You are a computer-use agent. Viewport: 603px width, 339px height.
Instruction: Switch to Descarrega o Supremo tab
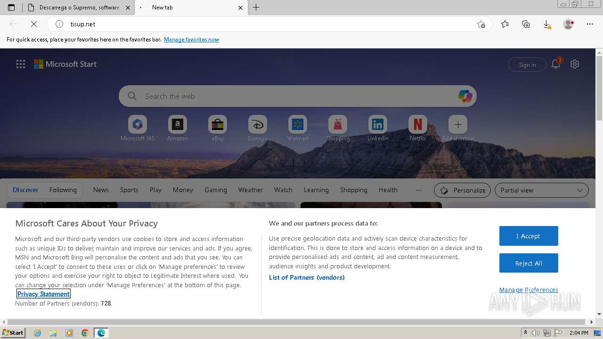point(79,8)
